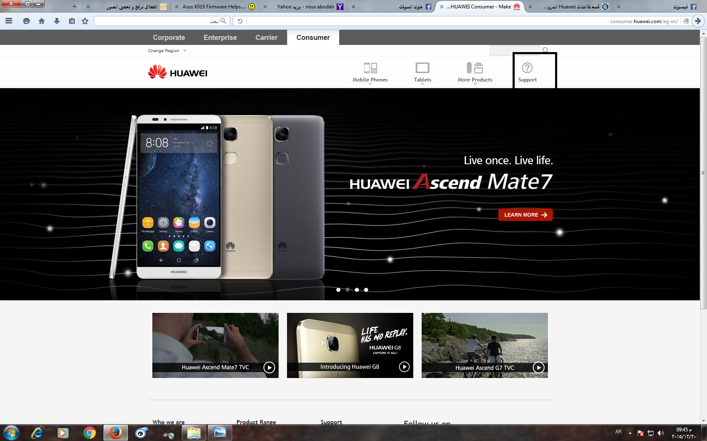Switch to the Carrier tab
The width and height of the screenshot is (707, 441).
point(266,37)
